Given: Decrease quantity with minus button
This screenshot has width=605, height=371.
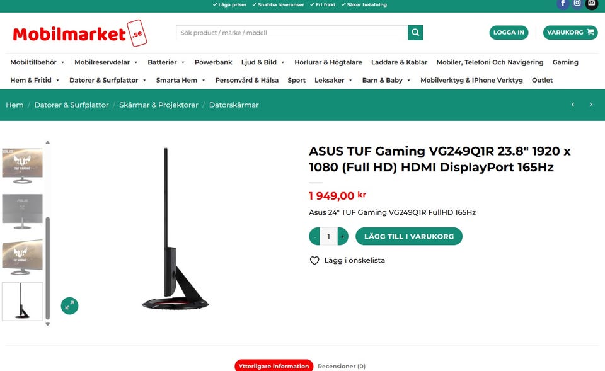Looking at the screenshot, I should click(315, 236).
